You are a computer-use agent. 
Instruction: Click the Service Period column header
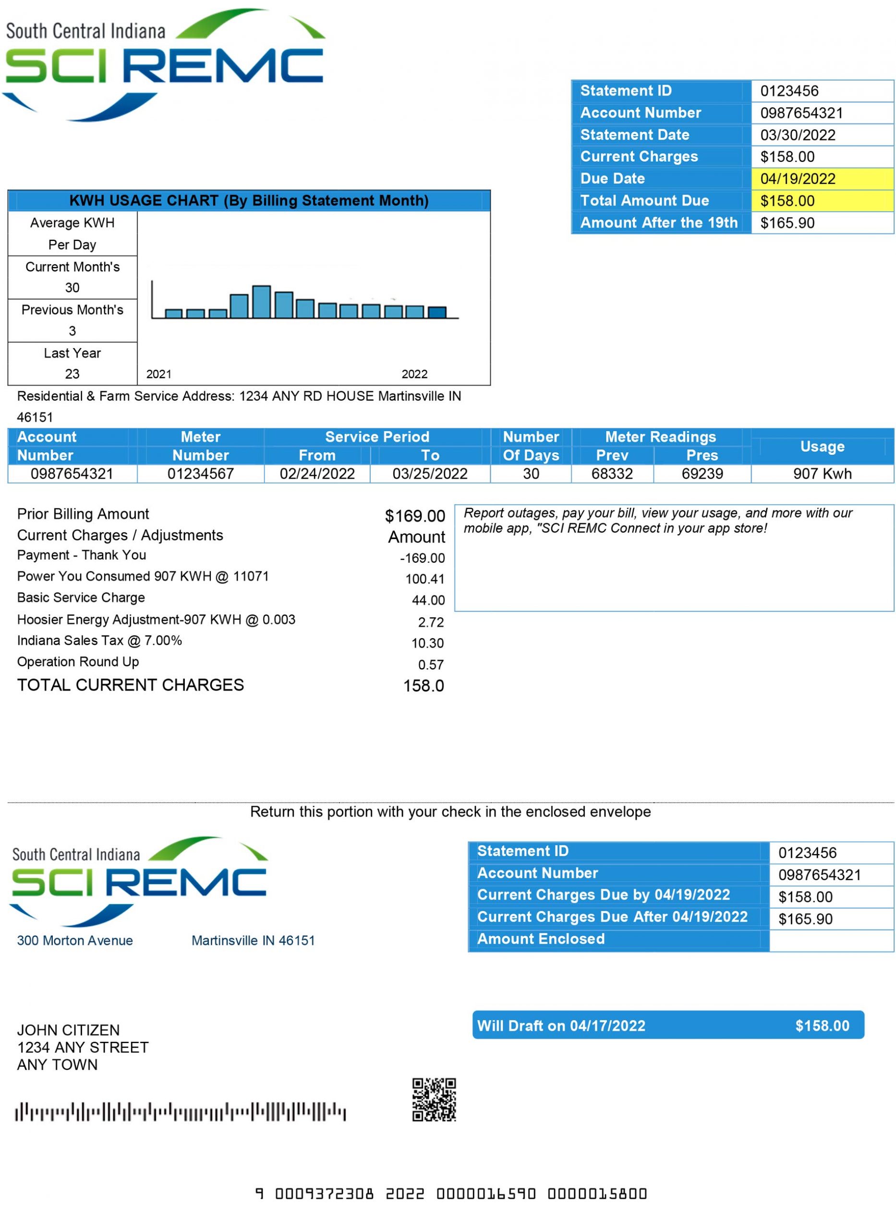tap(377, 437)
